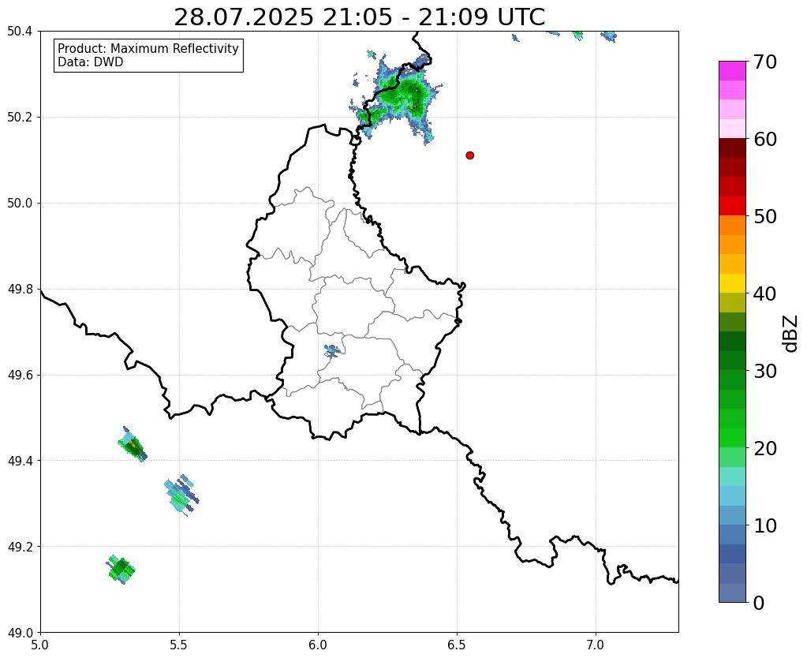Click the "Data: DWD" label
Viewport: 807px width, 658px height.
pos(91,62)
